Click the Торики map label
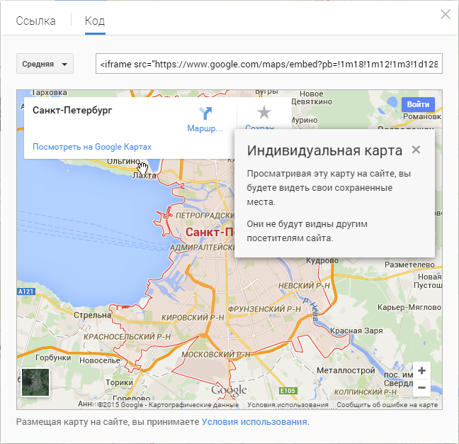 [119, 382]
